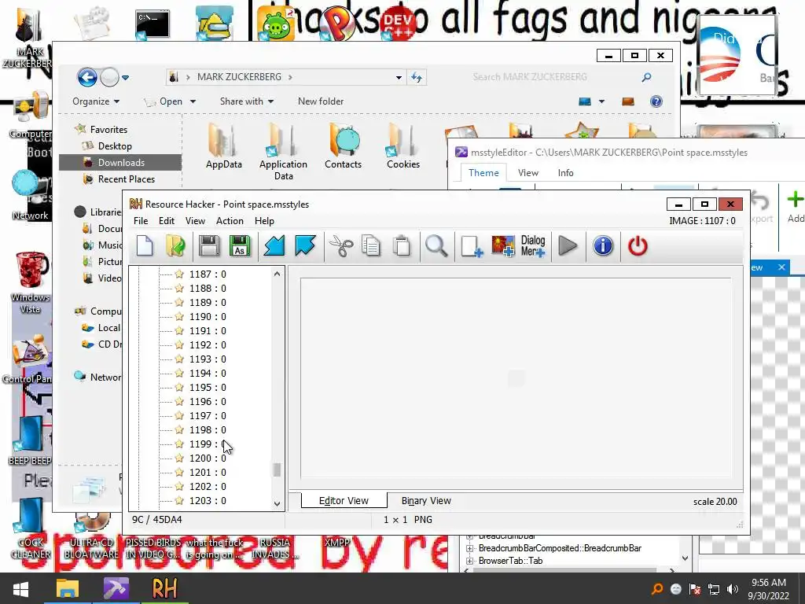Select Recent Places in Favorites
Screen dimensions: 805x604
[127, 179]
